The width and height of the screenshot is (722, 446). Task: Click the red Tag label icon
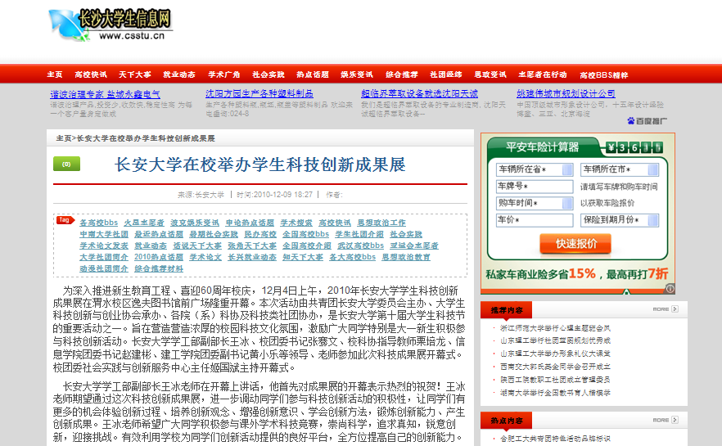65,220
